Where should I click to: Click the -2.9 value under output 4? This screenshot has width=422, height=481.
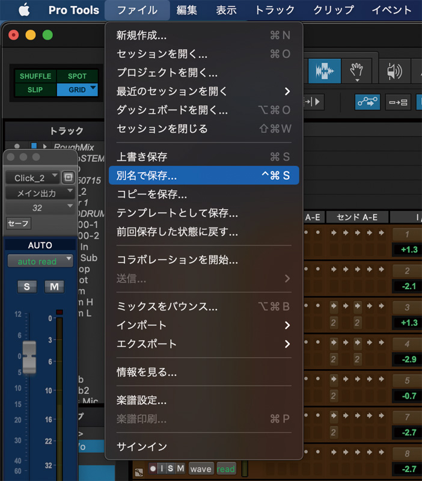[x=409, y=359]
